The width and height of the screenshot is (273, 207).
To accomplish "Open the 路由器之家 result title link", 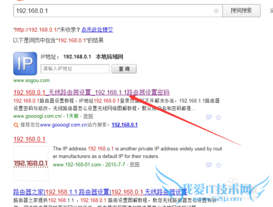I will (100, 192).
